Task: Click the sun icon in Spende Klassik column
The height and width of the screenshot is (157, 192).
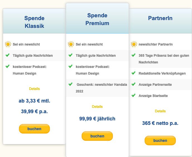Action: [x=8, y=44]
